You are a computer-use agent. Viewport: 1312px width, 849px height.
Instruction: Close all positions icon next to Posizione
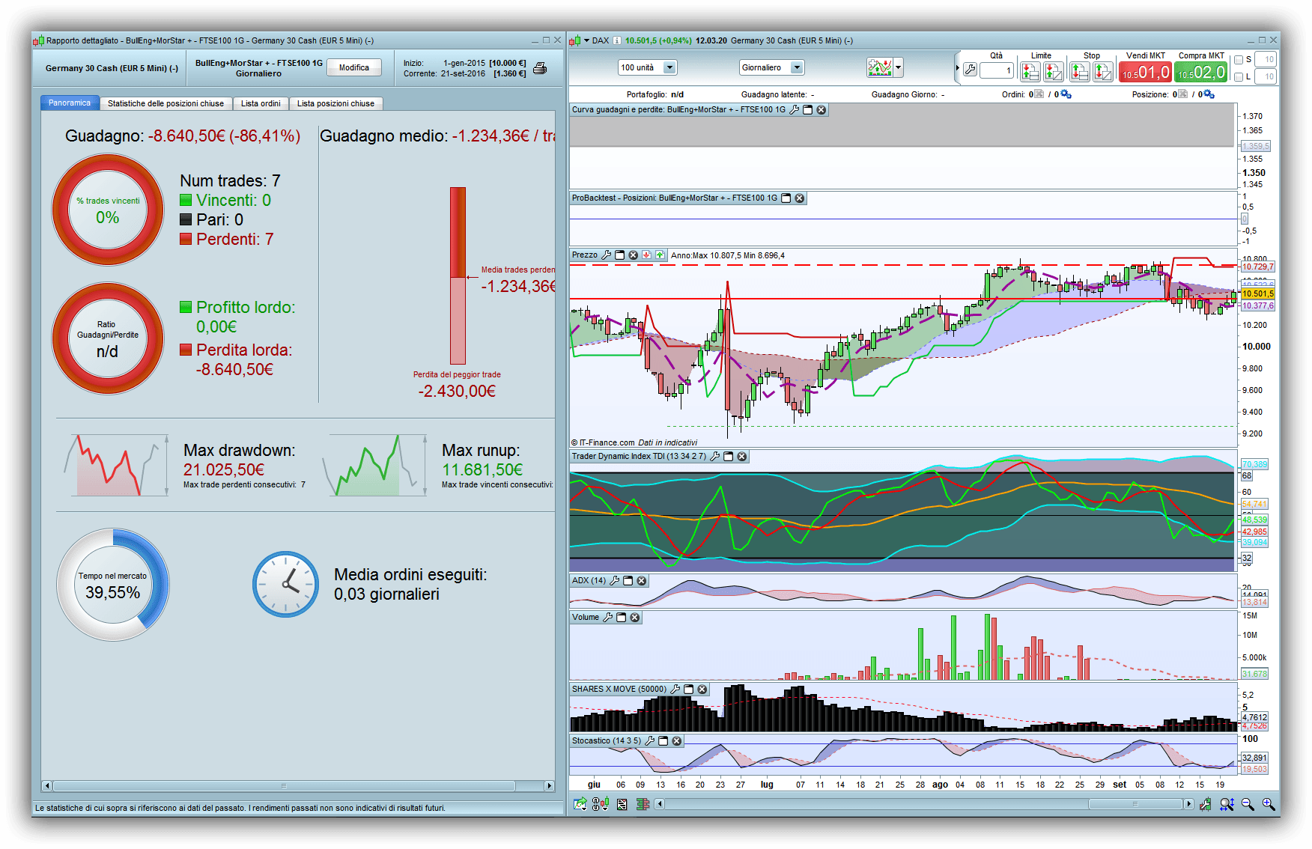(x=1182, y=94)
